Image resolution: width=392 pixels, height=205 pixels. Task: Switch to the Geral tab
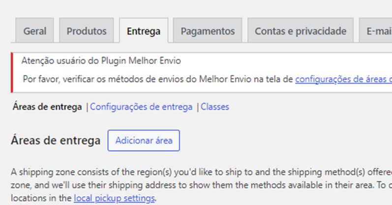click(34, 31)
